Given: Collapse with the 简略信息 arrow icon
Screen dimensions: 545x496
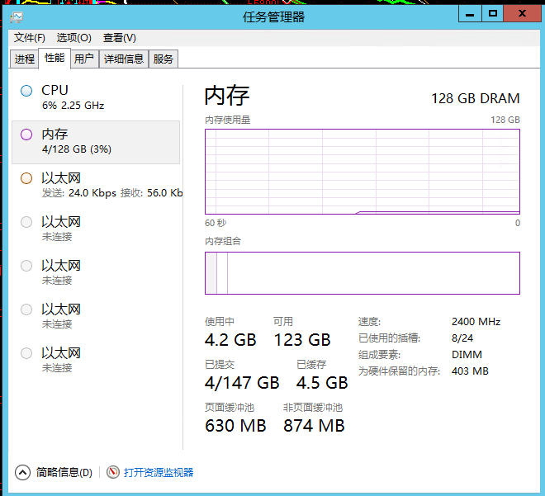Looking at the screenshot, I should point(22,472).
